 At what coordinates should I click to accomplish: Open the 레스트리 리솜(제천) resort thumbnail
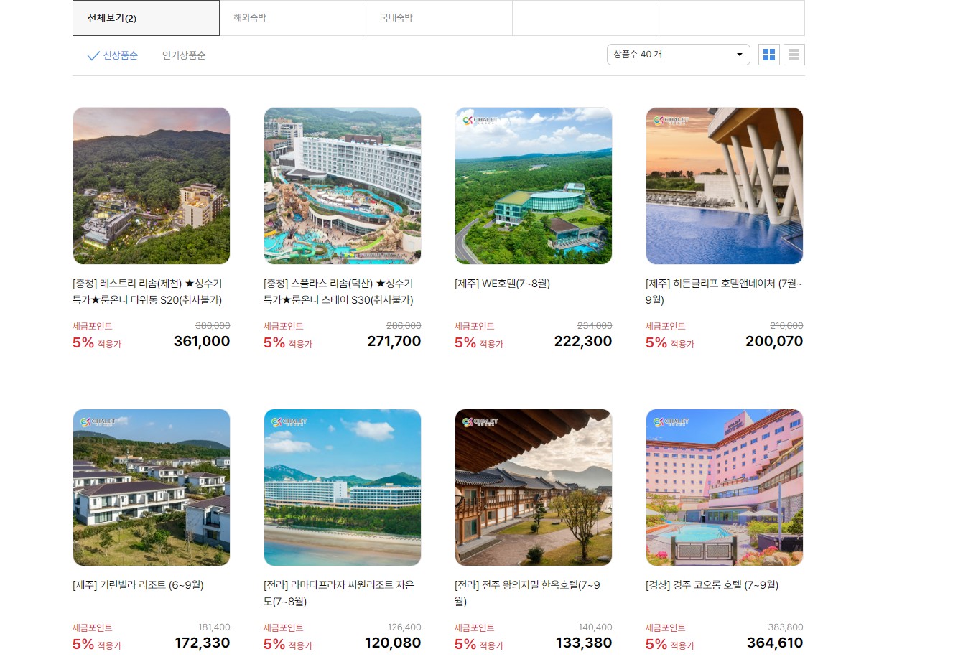(x=152, y=186)
